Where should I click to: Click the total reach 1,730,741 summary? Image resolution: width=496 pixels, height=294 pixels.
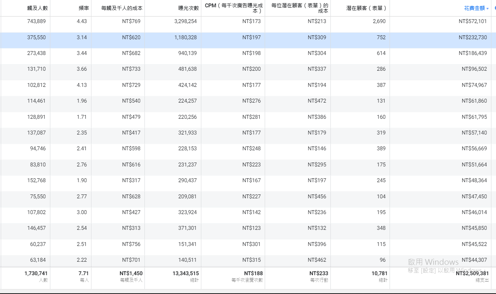coord(36,274)
